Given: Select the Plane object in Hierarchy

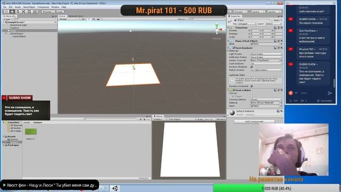Looking at the screenshot, I should [x=13, y=31].
